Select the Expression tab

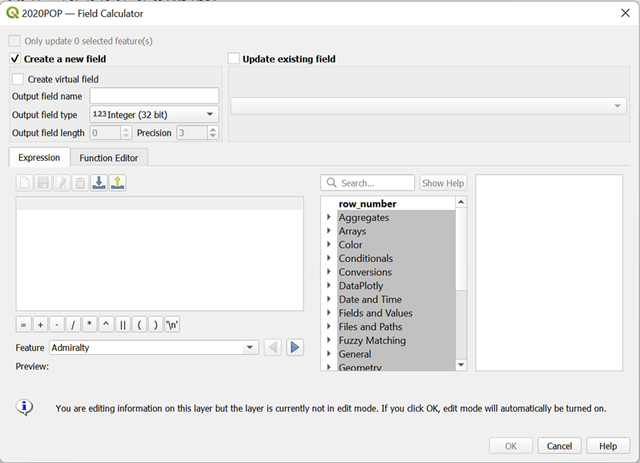click(39, 158)
